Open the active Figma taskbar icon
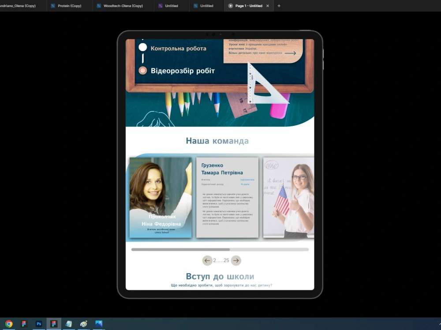 pyautogui.click(x=54, y=324)
